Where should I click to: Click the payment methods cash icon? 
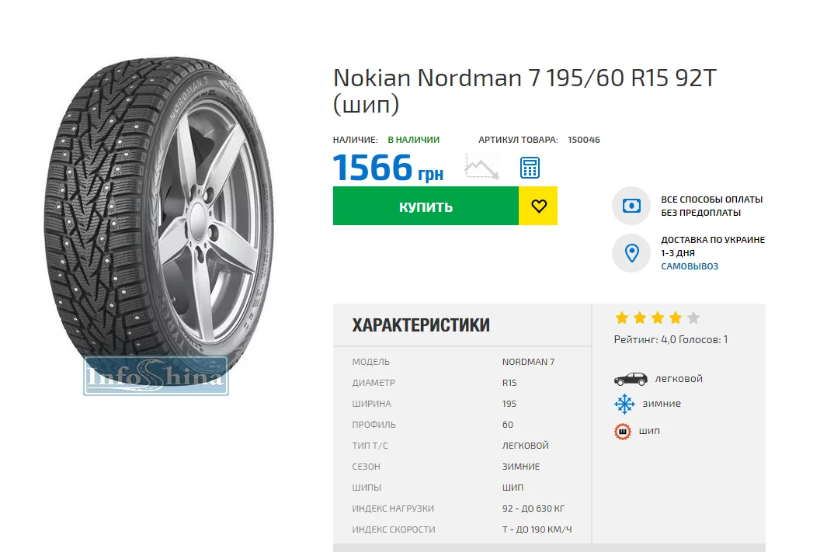tap(631, 207)
